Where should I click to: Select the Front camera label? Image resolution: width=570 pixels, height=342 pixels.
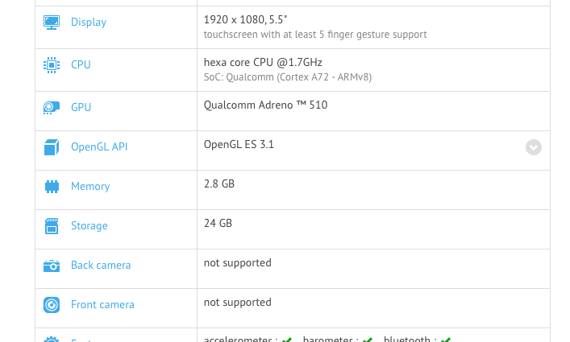coord(102,305)
